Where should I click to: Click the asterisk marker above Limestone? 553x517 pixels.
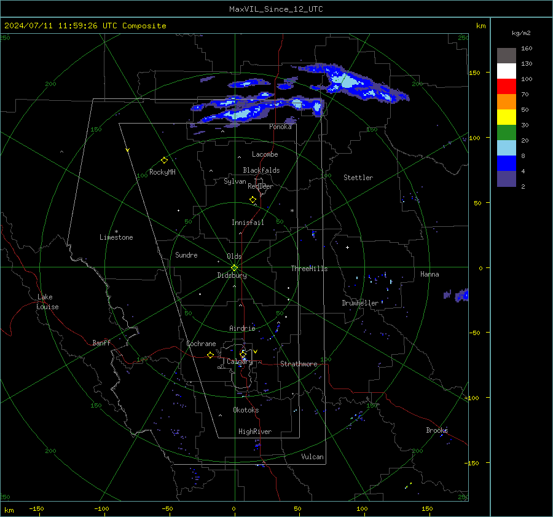click(x=116, y=232)
